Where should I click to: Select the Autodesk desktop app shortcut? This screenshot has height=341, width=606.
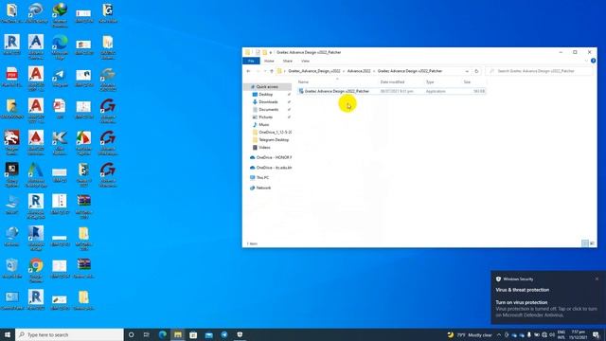(x=36, y=174)
